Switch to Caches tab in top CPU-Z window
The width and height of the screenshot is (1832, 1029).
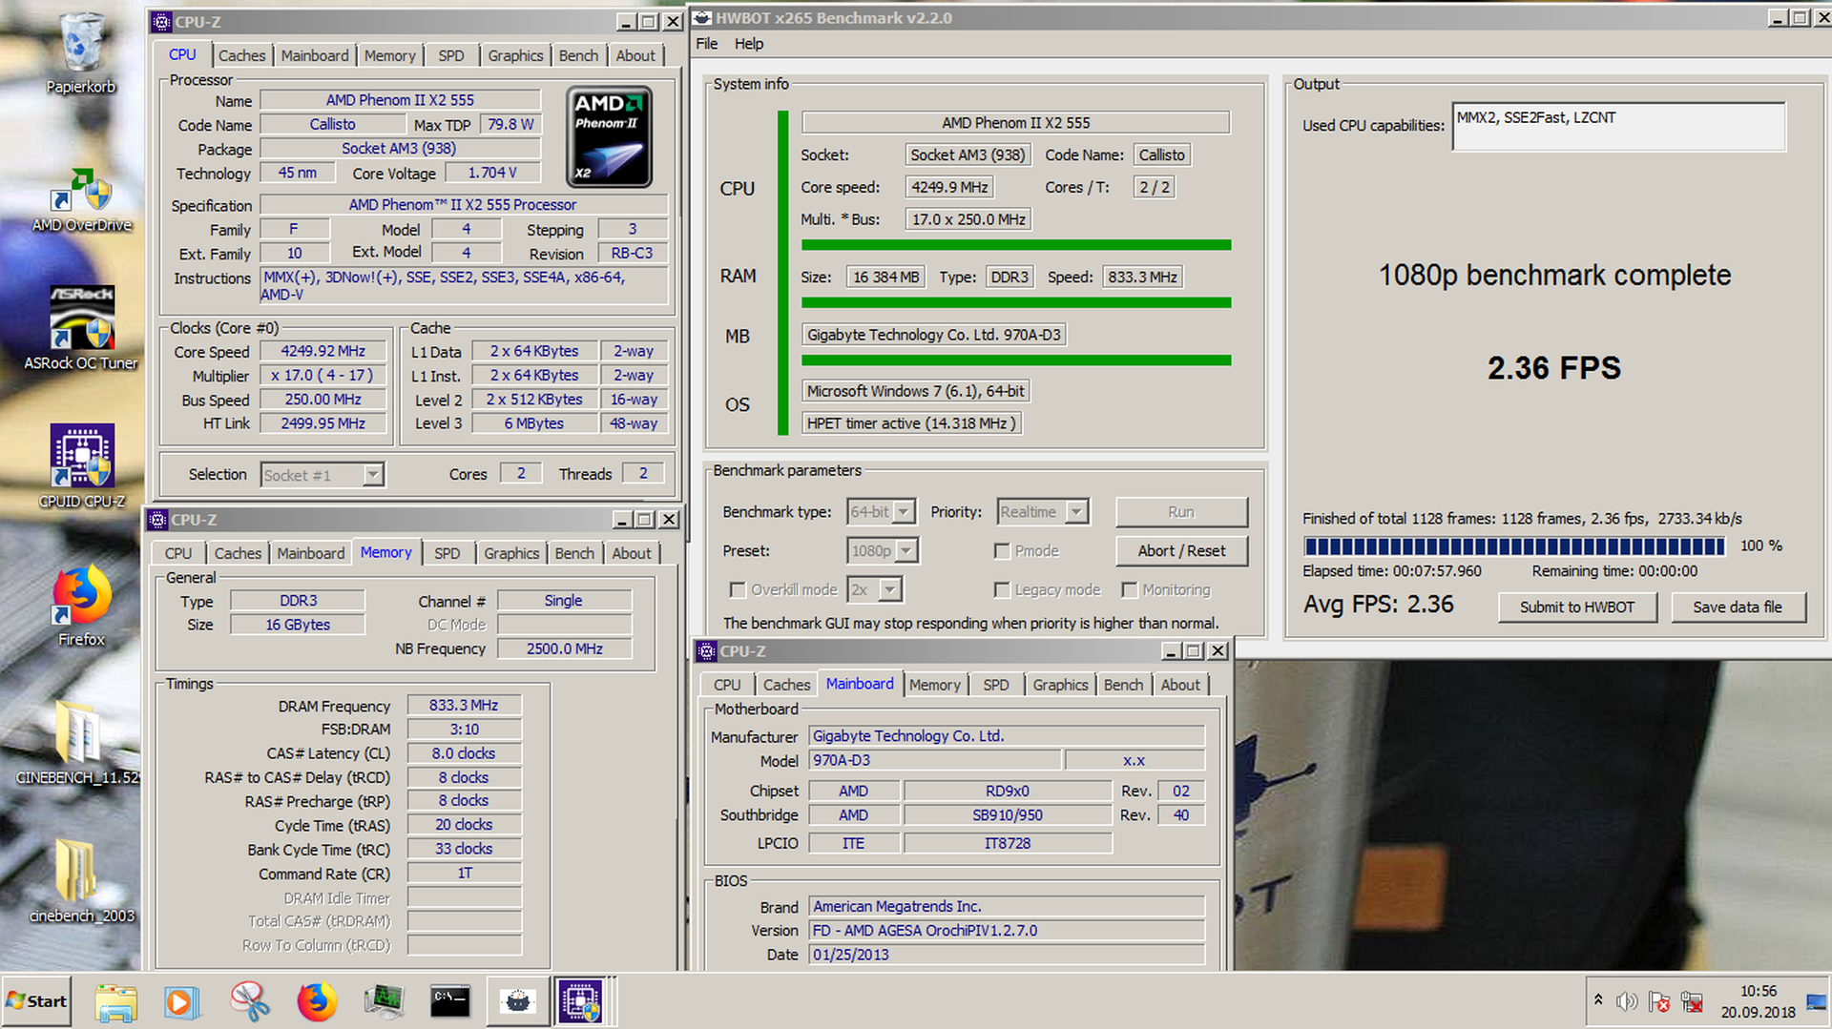pyautogui.click(x=241, y=55)
